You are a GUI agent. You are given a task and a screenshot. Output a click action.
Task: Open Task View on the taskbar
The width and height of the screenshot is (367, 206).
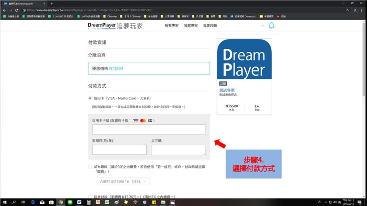pos(23,202)
